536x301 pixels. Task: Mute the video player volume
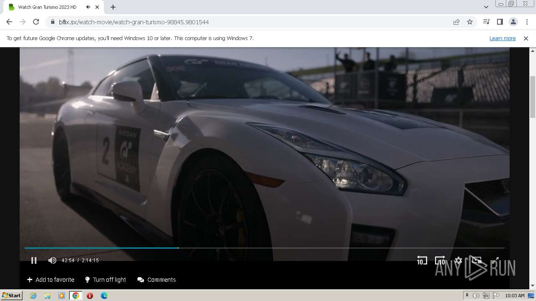52,260
